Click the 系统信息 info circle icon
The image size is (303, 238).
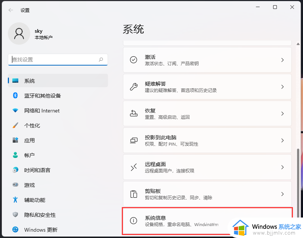pyautogui.click(x=133, y=220)
